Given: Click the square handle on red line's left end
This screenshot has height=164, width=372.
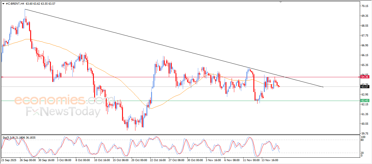Looking at the screenshot, I should point(2,77).
